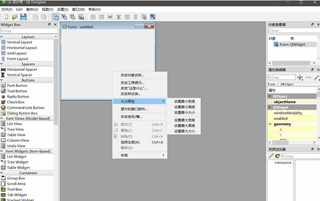Close the Widget Box panel
The image size is (320, 201).
click(x=55, y=25)
